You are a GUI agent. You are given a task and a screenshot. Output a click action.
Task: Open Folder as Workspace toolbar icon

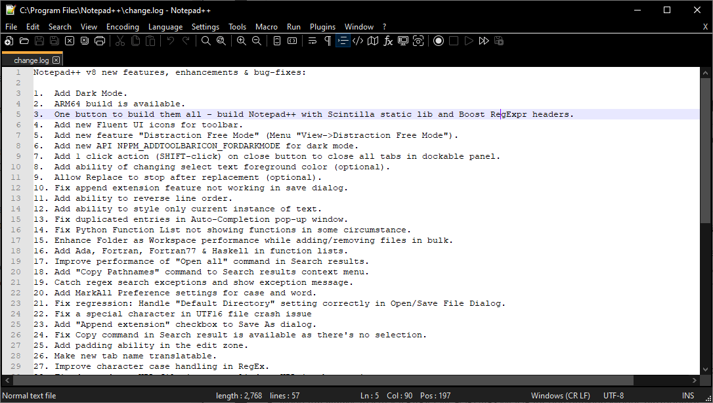pyautogui.click(x=403, y=41)
